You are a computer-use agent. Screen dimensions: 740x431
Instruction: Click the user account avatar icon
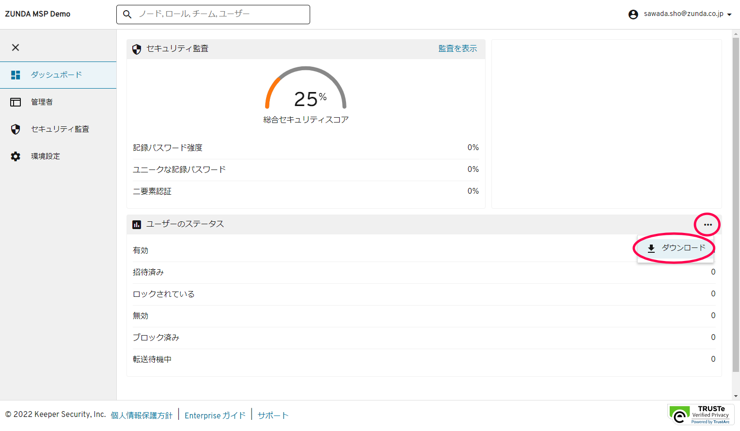(x=633, y=15)
